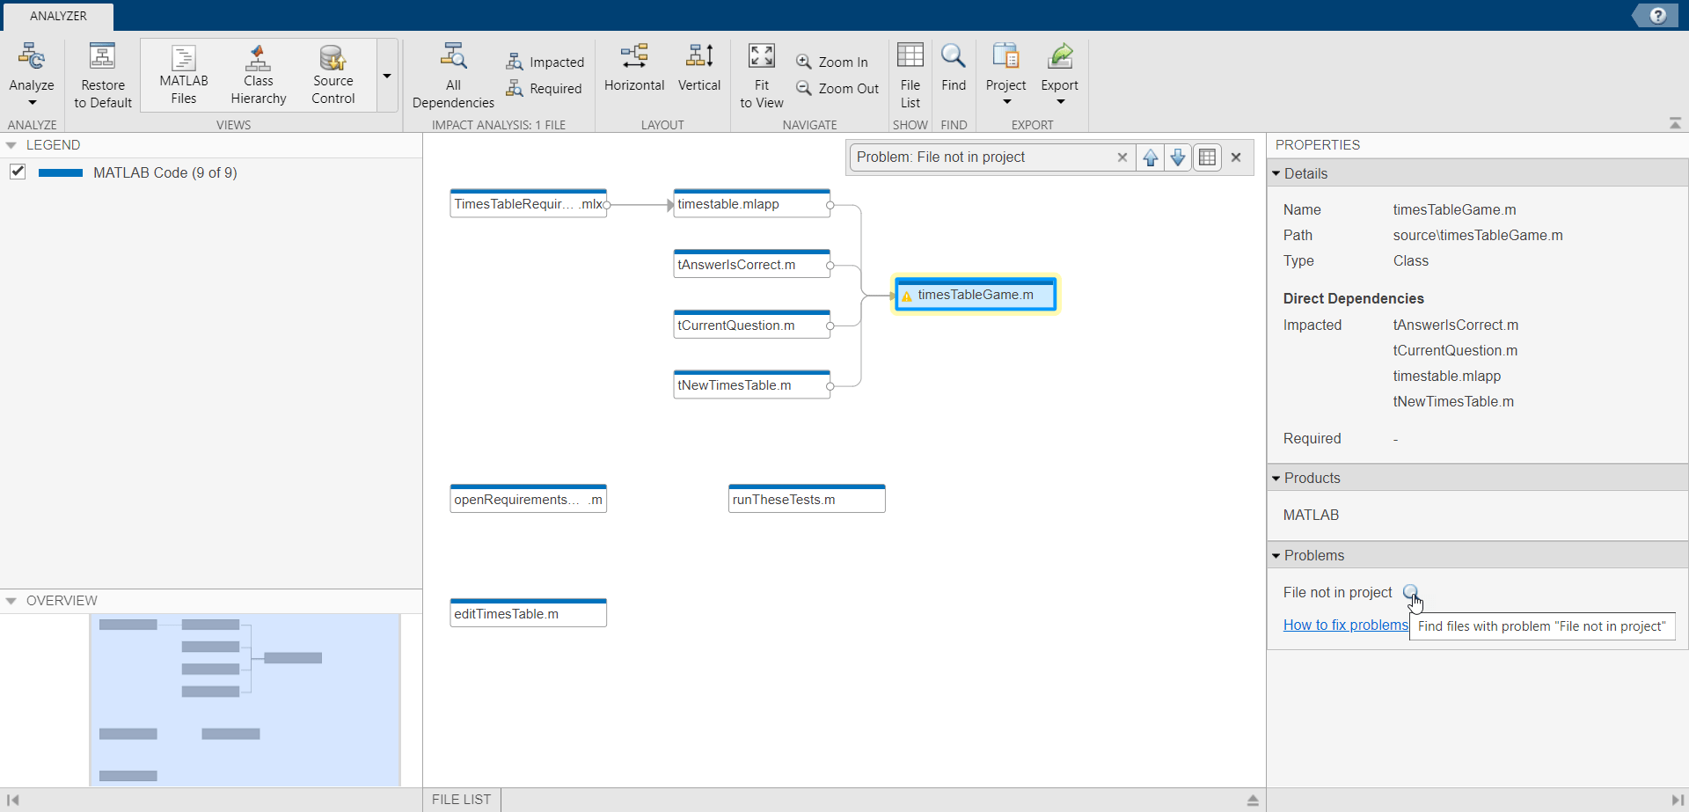Click the MATLAB Code legend color swatch
The width and height of the screenshot is (1689, 812).
point(61,172)
